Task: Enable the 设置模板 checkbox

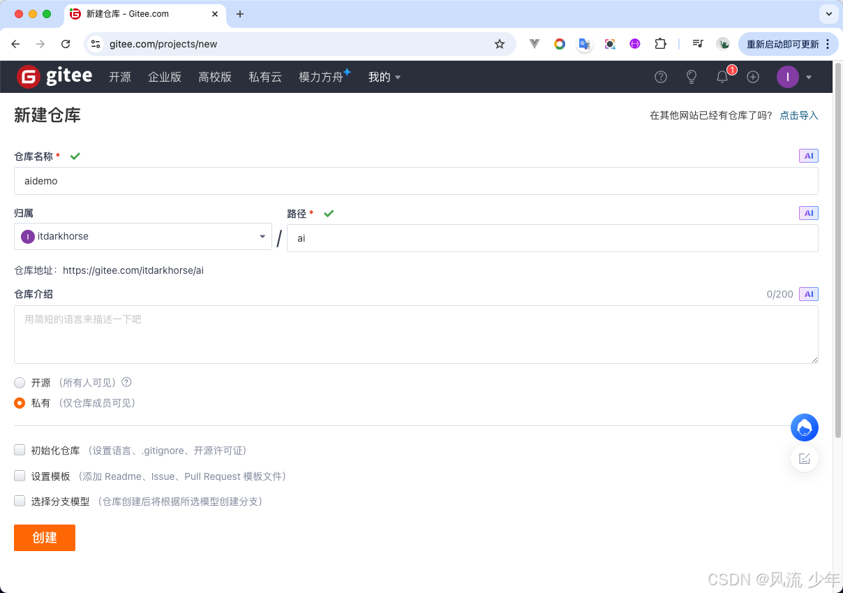Action: click(x=20, y=476)
